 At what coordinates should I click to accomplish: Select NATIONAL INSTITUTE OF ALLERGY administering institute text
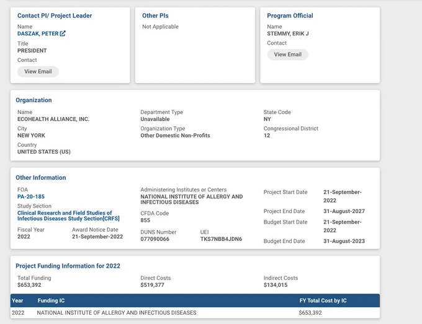[192, 199]
